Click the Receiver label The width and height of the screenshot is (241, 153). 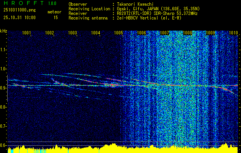78,13
